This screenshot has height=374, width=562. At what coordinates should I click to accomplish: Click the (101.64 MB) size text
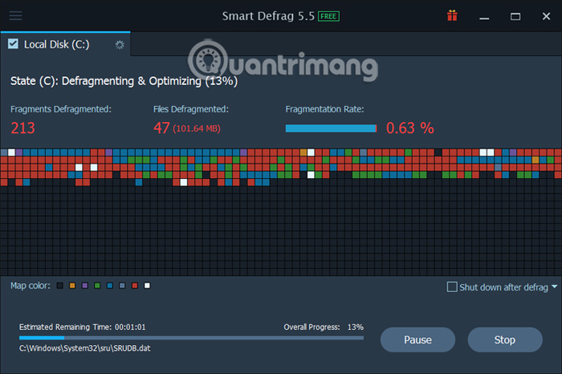pyautogui.click(x=197, y=128)
